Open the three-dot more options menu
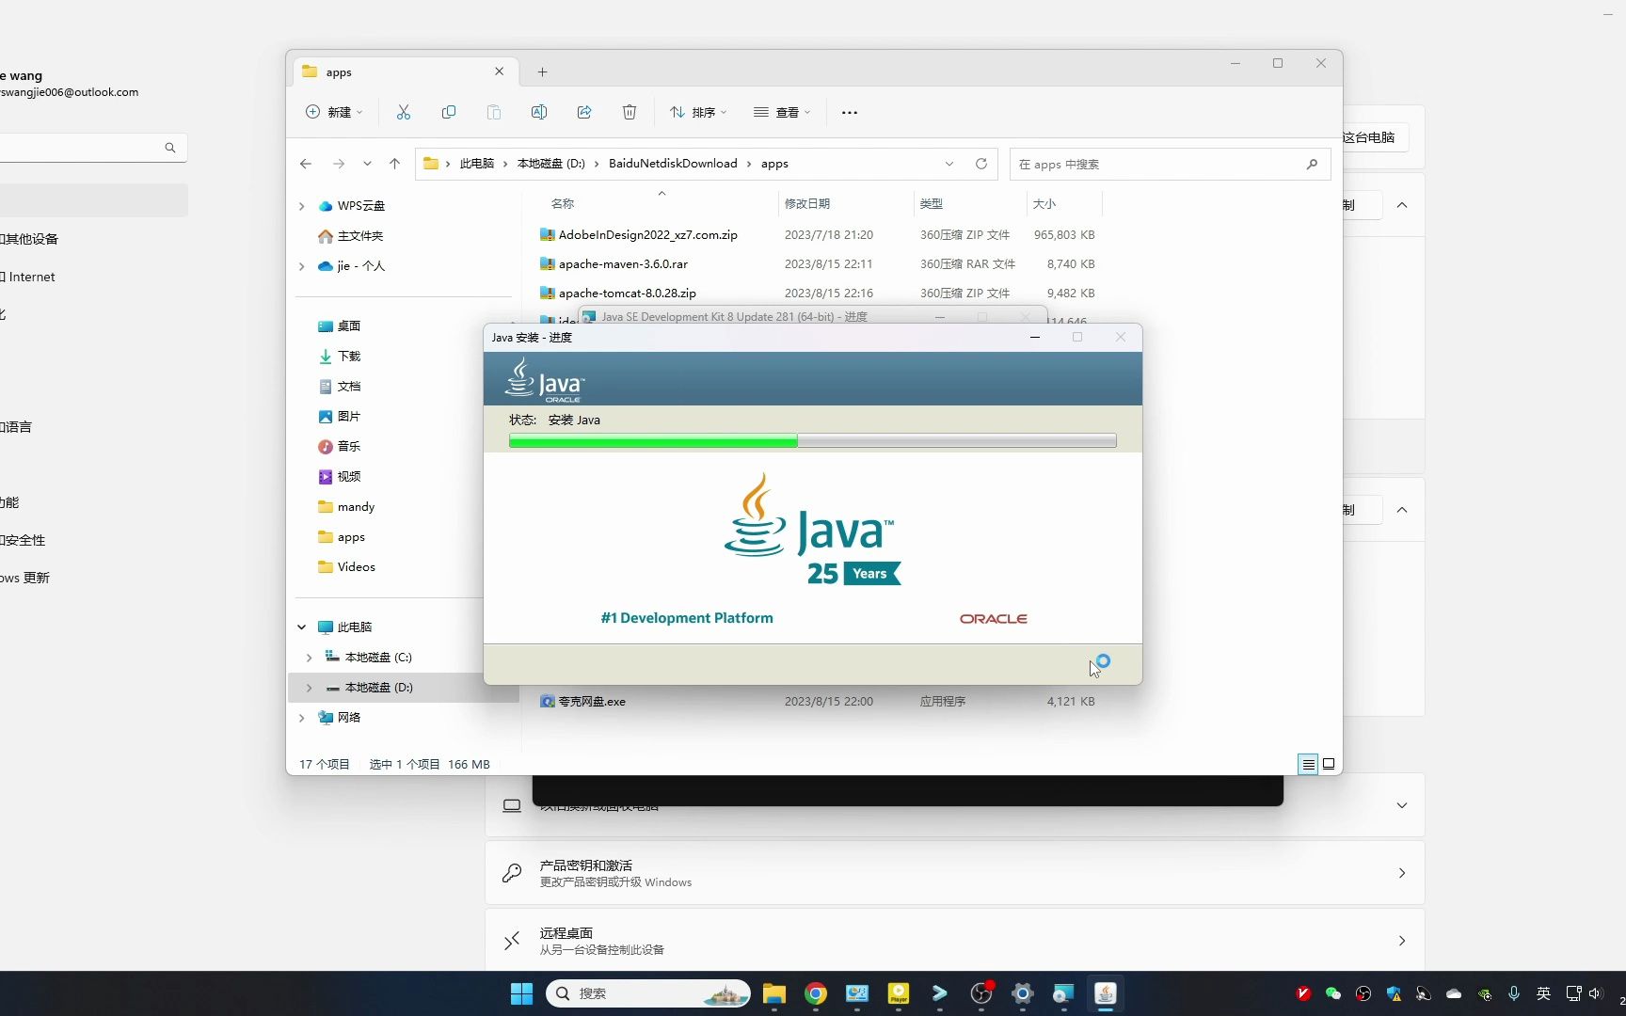 click(x=850, y=113)
